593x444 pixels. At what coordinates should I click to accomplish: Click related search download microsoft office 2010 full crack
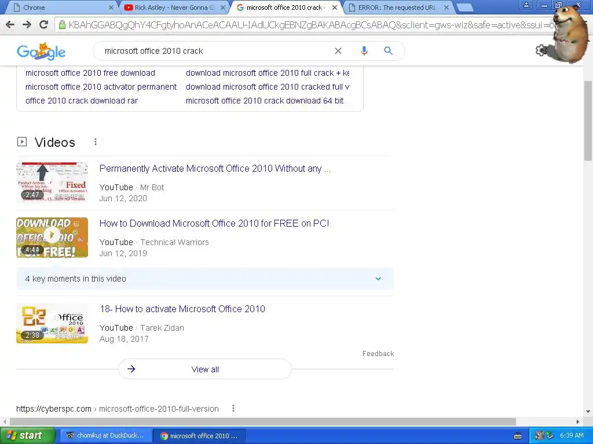pos(268,73)
